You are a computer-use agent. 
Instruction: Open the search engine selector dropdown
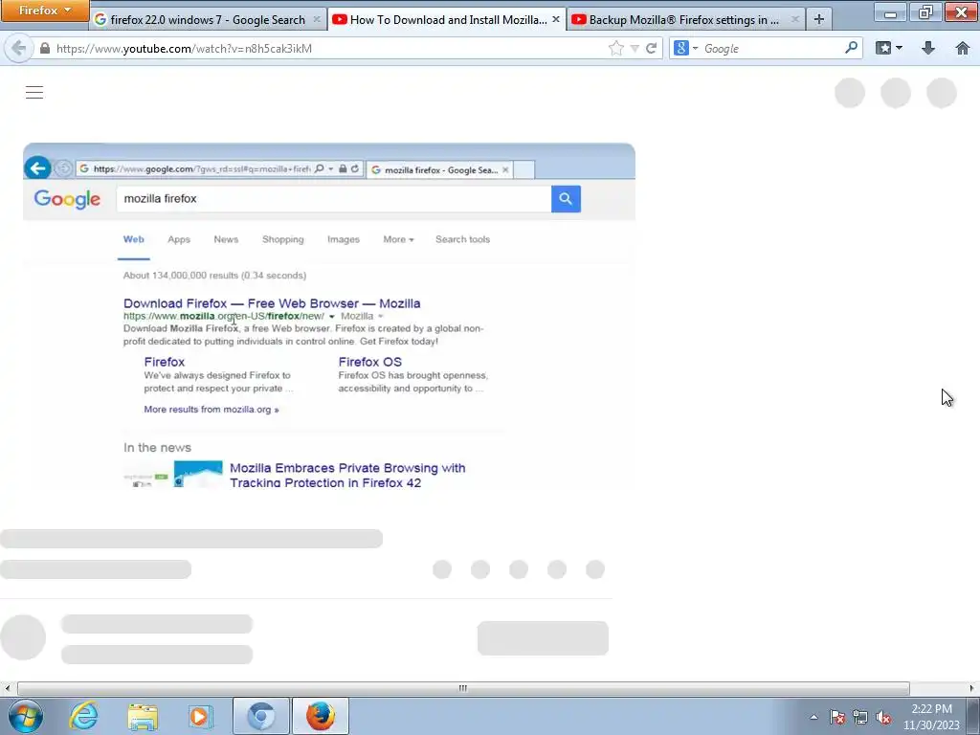pos(685,48)
